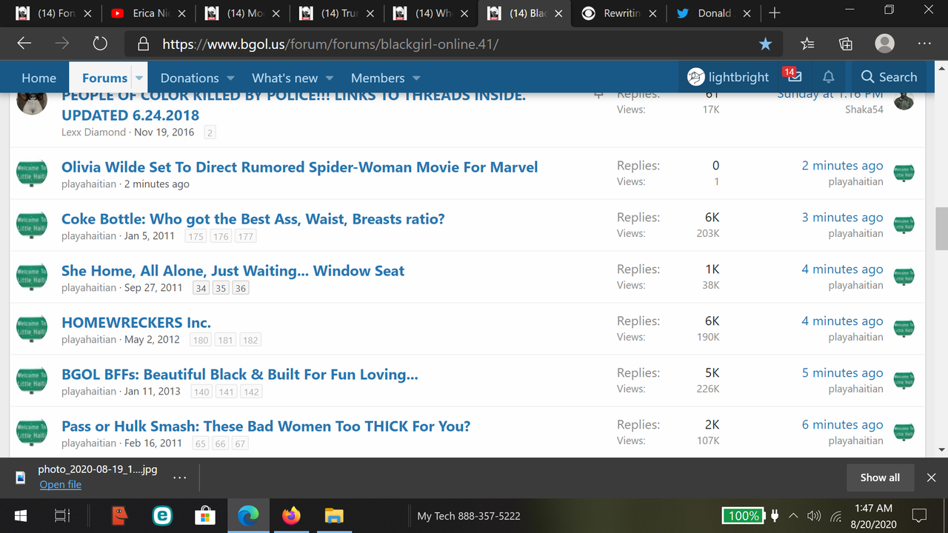This screenshot has height=533, width=948.
Task: Open Task View in the taskbar
Action: pos(63,515)
